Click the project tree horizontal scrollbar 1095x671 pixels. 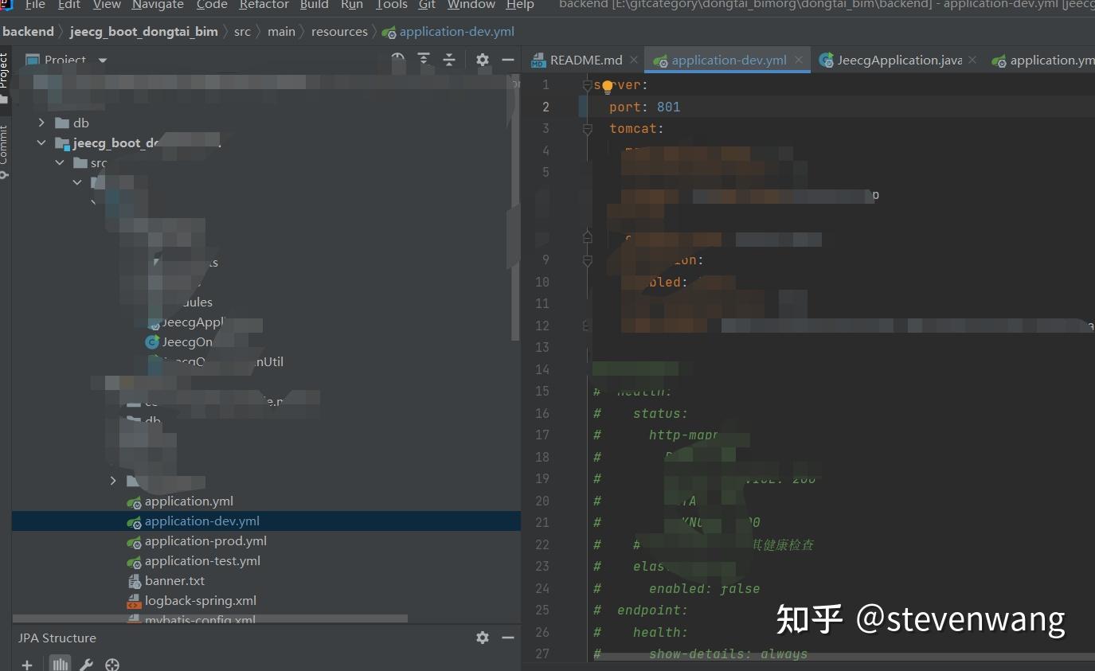coord(210,618)
